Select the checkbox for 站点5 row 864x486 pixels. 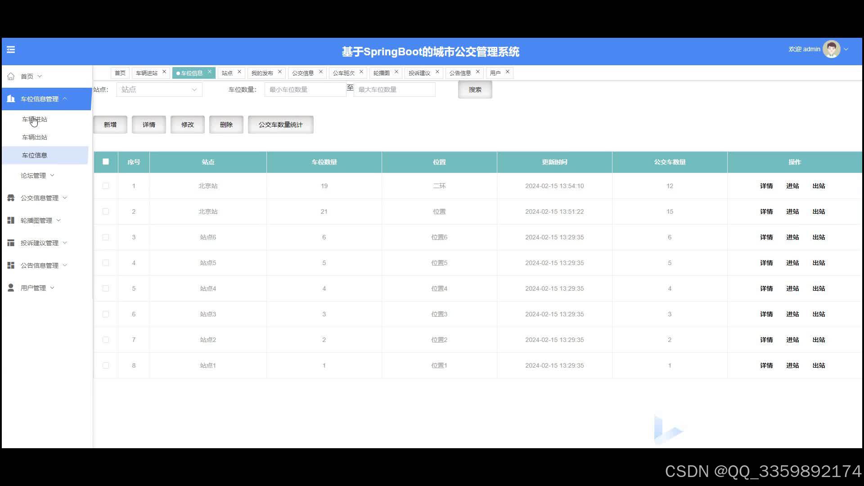point(106,263)
